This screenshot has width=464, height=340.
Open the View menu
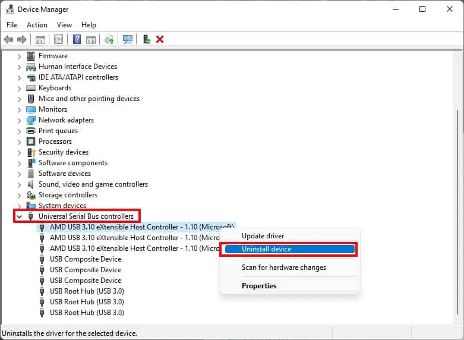click(64, 25)
